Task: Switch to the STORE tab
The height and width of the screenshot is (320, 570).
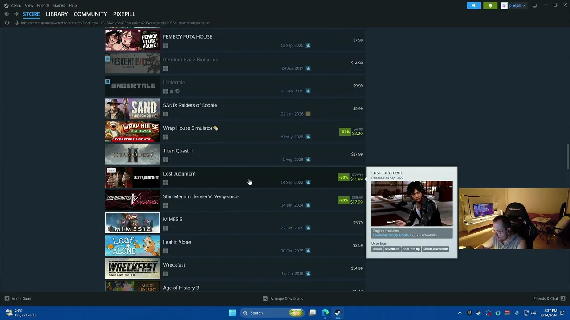Action: (31, 14)
